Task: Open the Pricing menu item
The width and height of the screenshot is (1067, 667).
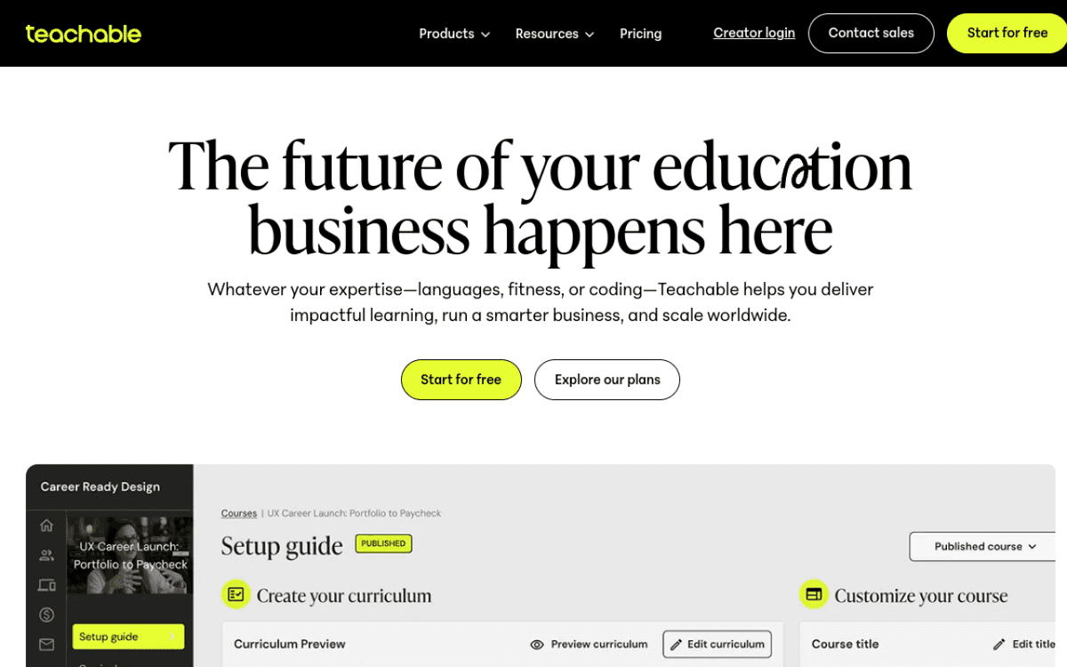Action: (x=640, y=33)
